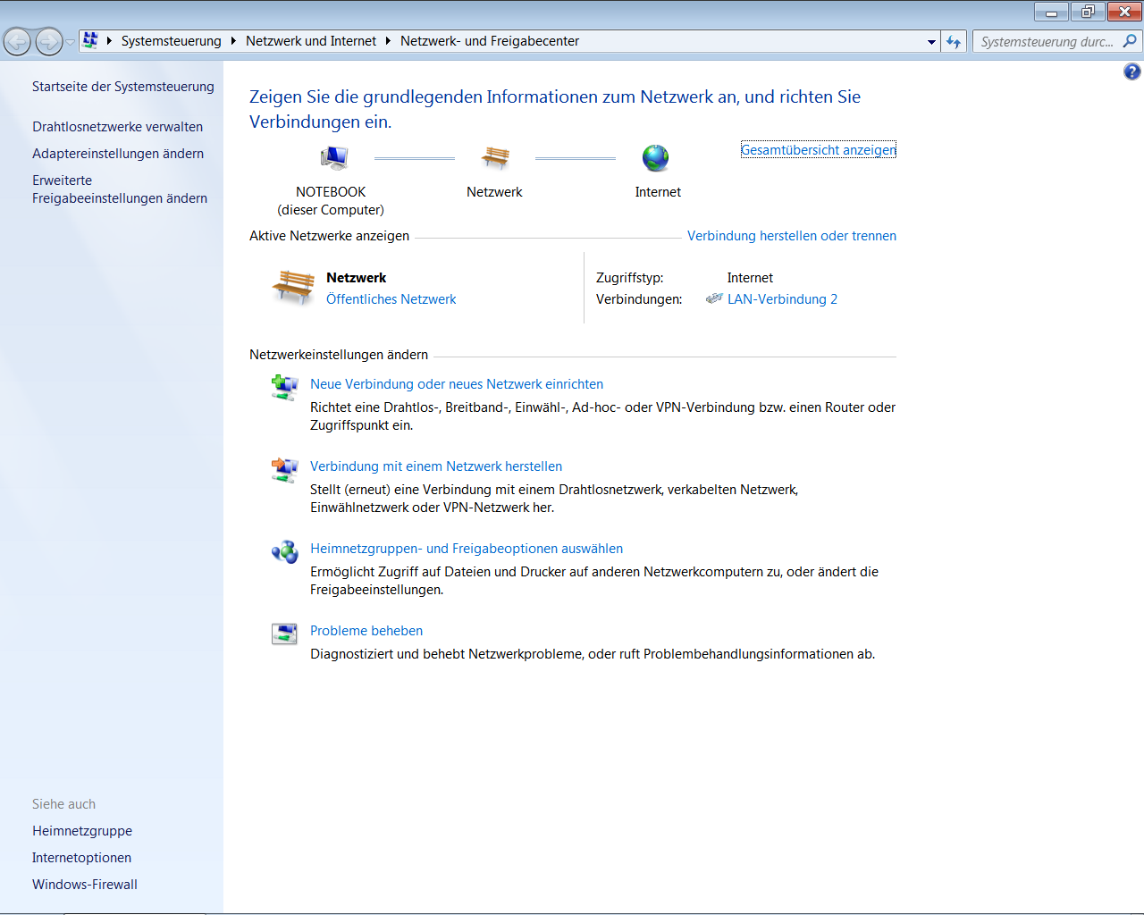Go to Systemsteuerung in breadcrumb
The image size is (1144, 915).
[x=171, y=41]
